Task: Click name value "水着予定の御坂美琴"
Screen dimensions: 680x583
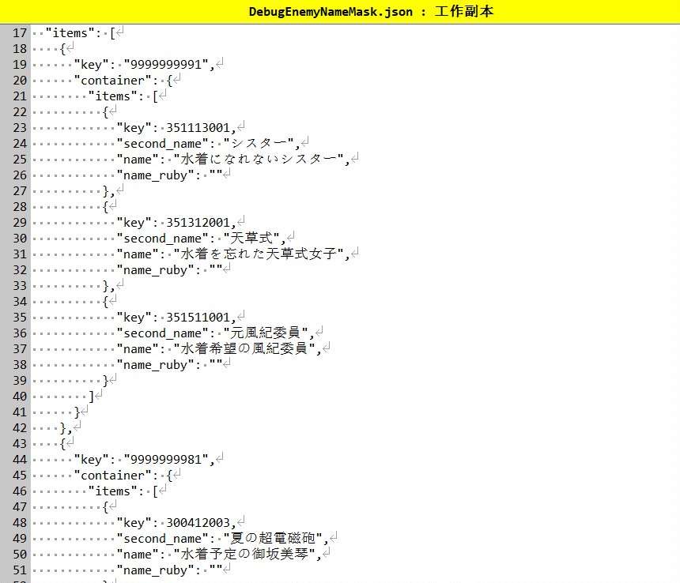Action: 244,555
